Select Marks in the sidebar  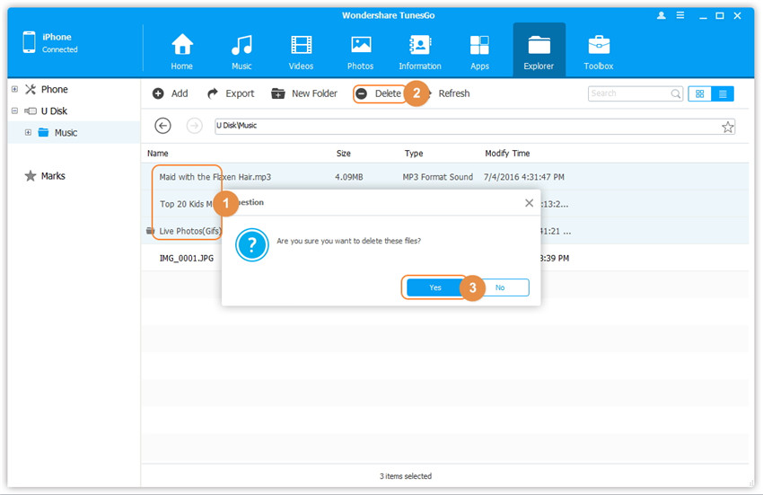click(52, 176)
